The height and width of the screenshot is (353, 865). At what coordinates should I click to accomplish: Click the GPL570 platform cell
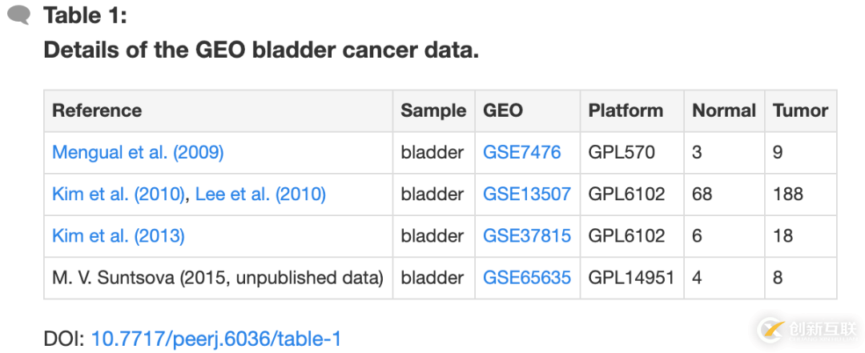(622, 152)
